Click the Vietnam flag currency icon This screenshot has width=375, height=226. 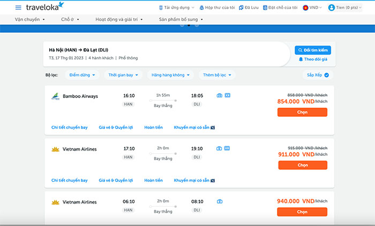tap(305, 7)
